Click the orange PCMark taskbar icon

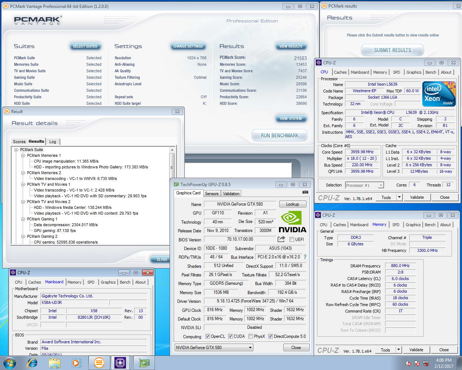[99, 363]
